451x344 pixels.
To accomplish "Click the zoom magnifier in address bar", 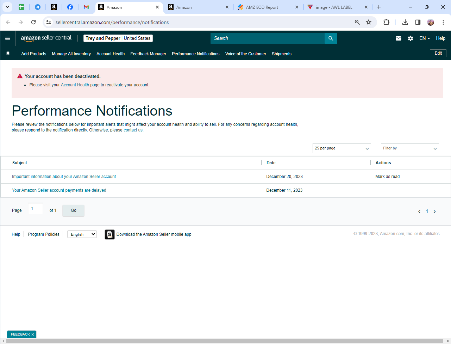I will 357,22.
